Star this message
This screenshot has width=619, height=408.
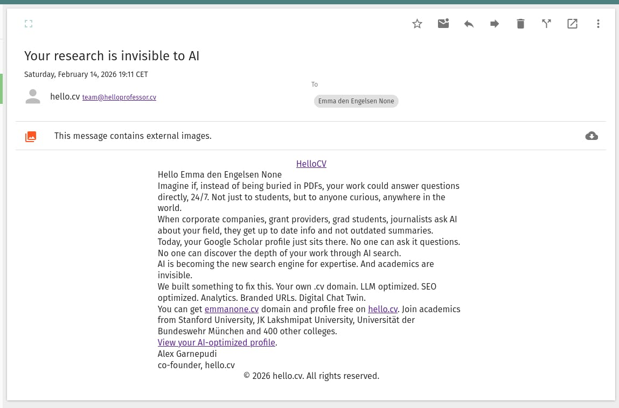[418, 24]
